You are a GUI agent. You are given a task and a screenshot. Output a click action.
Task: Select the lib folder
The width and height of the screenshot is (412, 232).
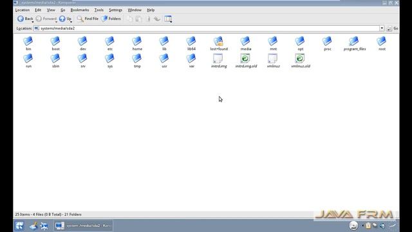click(x=164, y=43)
